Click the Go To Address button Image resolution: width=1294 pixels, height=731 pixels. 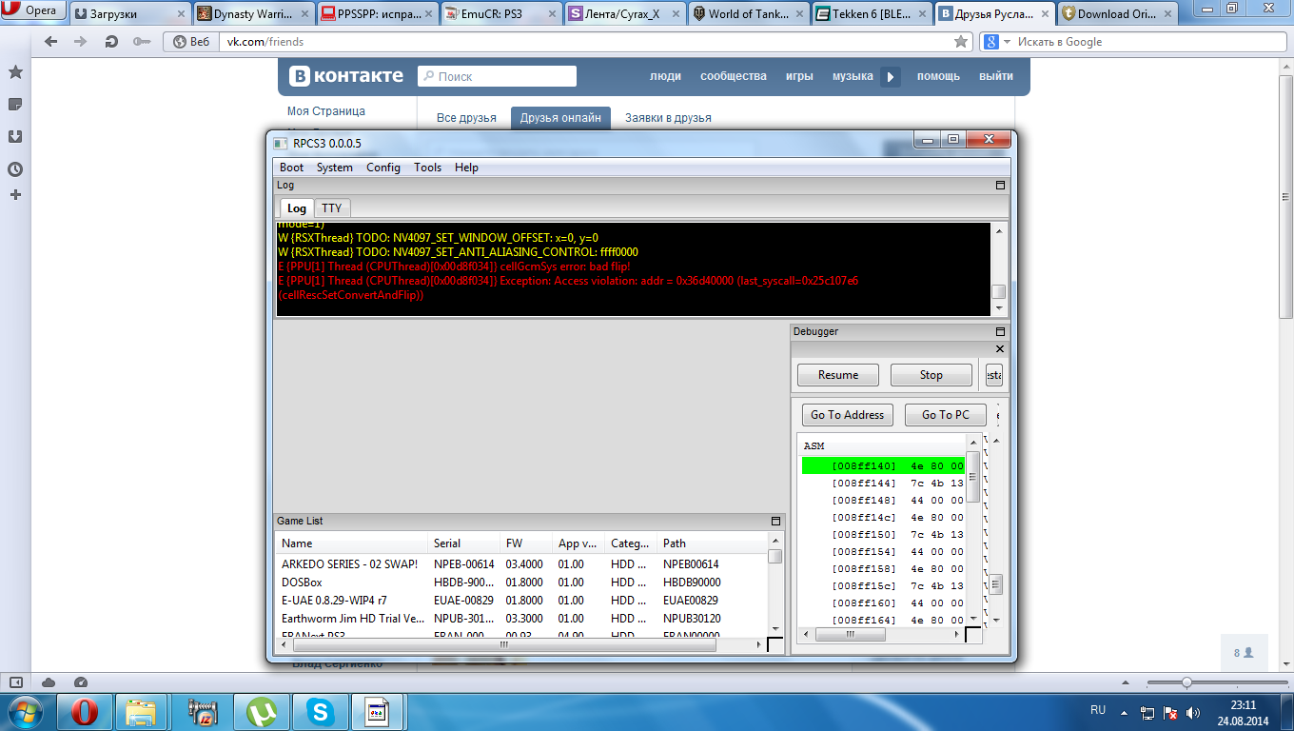tap(847, 415)
